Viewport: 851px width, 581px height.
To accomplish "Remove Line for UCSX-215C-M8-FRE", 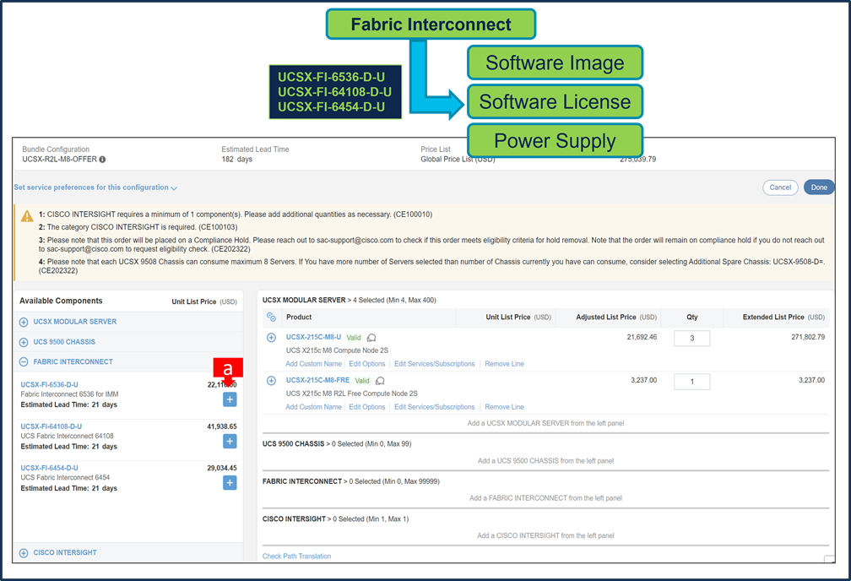I will point(504,407).
